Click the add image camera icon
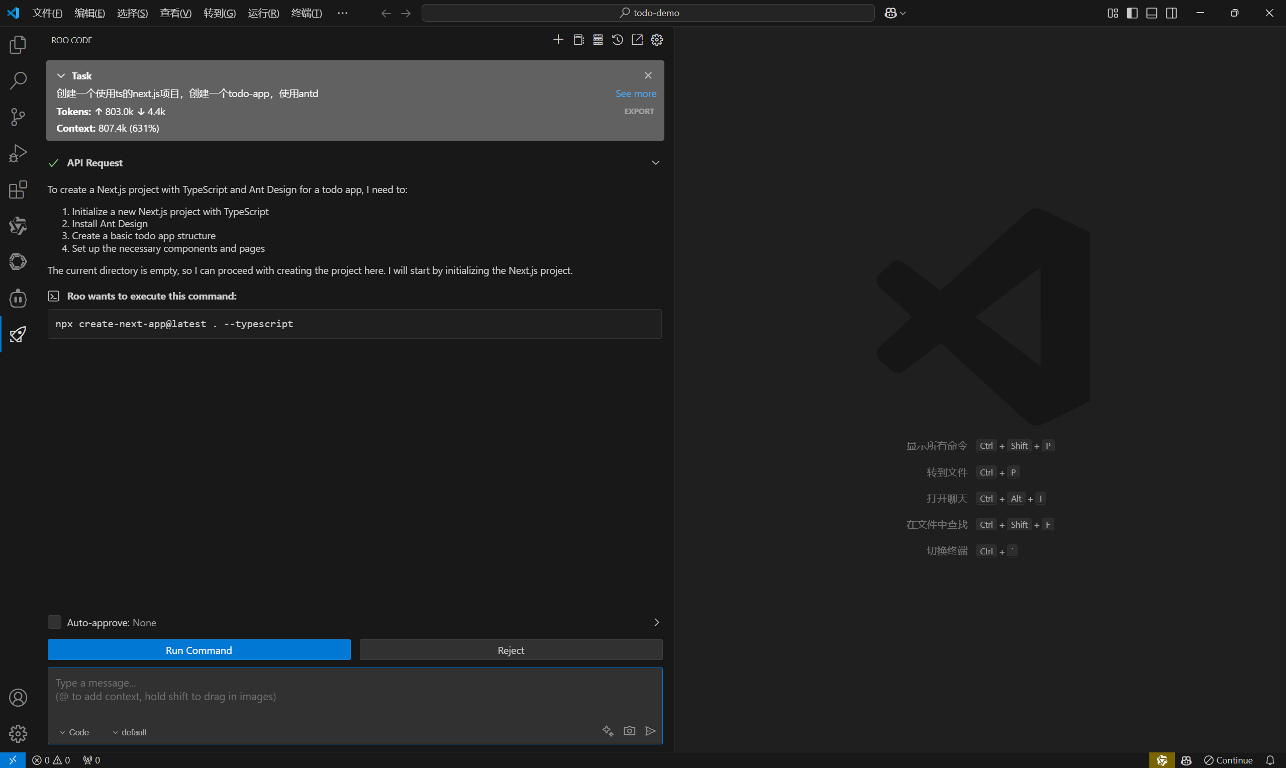 630,731
